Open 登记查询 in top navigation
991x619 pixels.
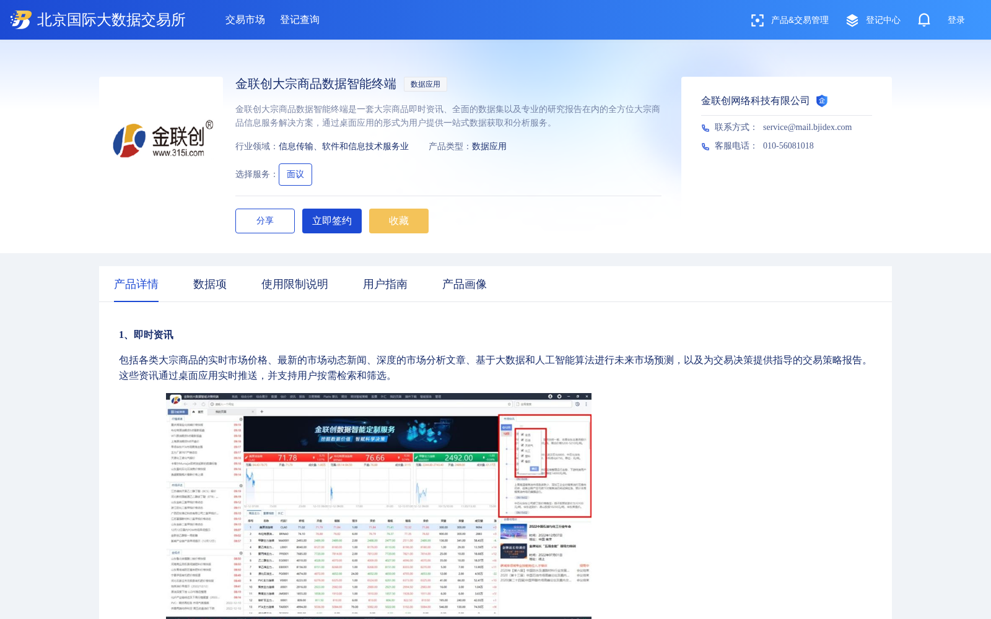pos(300,20)
